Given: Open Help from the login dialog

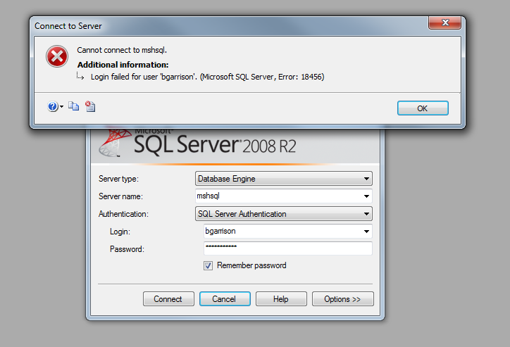Looking at the screenshot, I should [281, 299].
